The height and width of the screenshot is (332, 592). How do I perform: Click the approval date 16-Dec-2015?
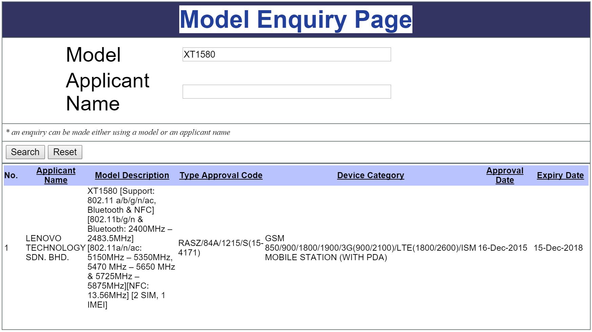point(502,248)
